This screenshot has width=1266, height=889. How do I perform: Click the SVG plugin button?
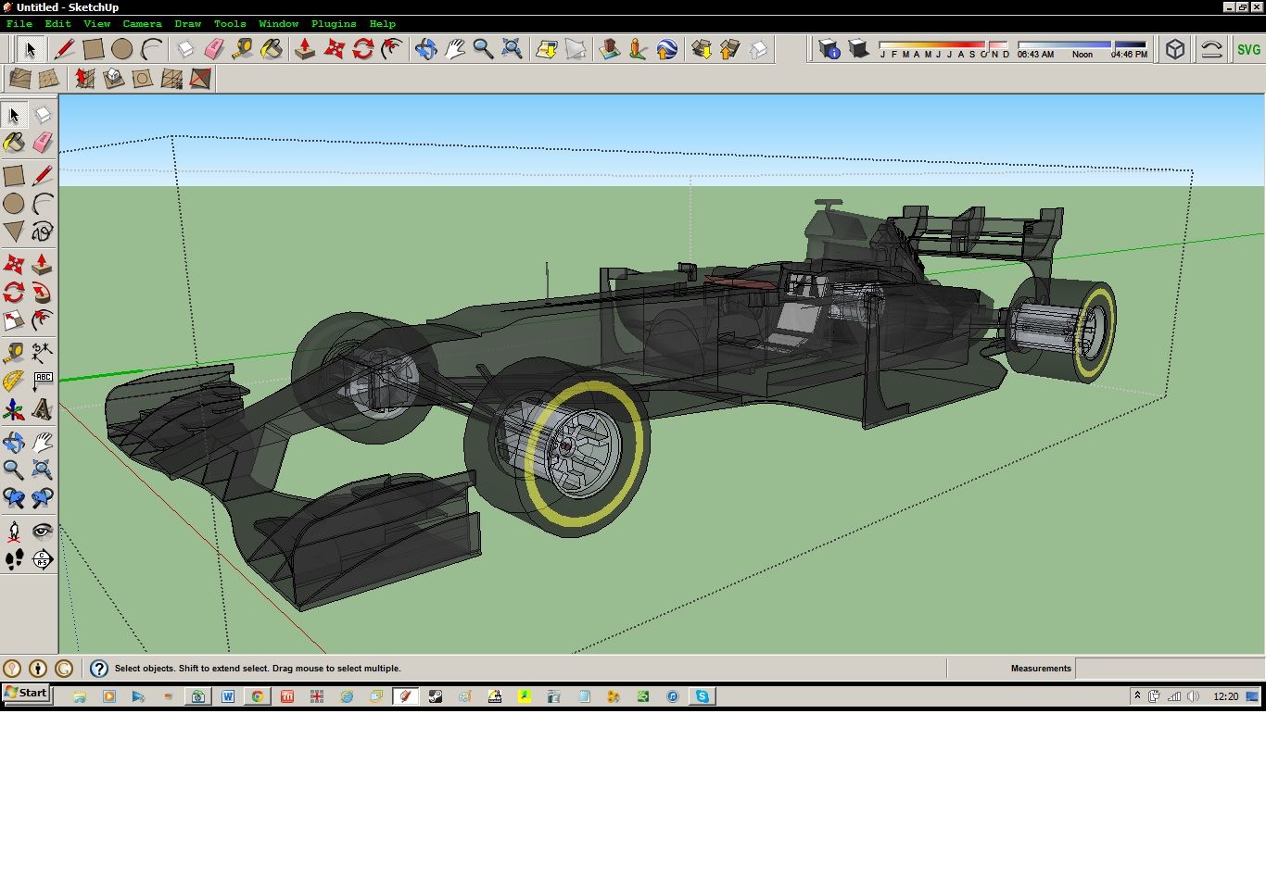tap(1247, 49)
